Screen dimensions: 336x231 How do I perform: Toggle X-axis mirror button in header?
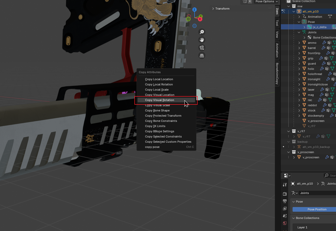click(250, 2)
